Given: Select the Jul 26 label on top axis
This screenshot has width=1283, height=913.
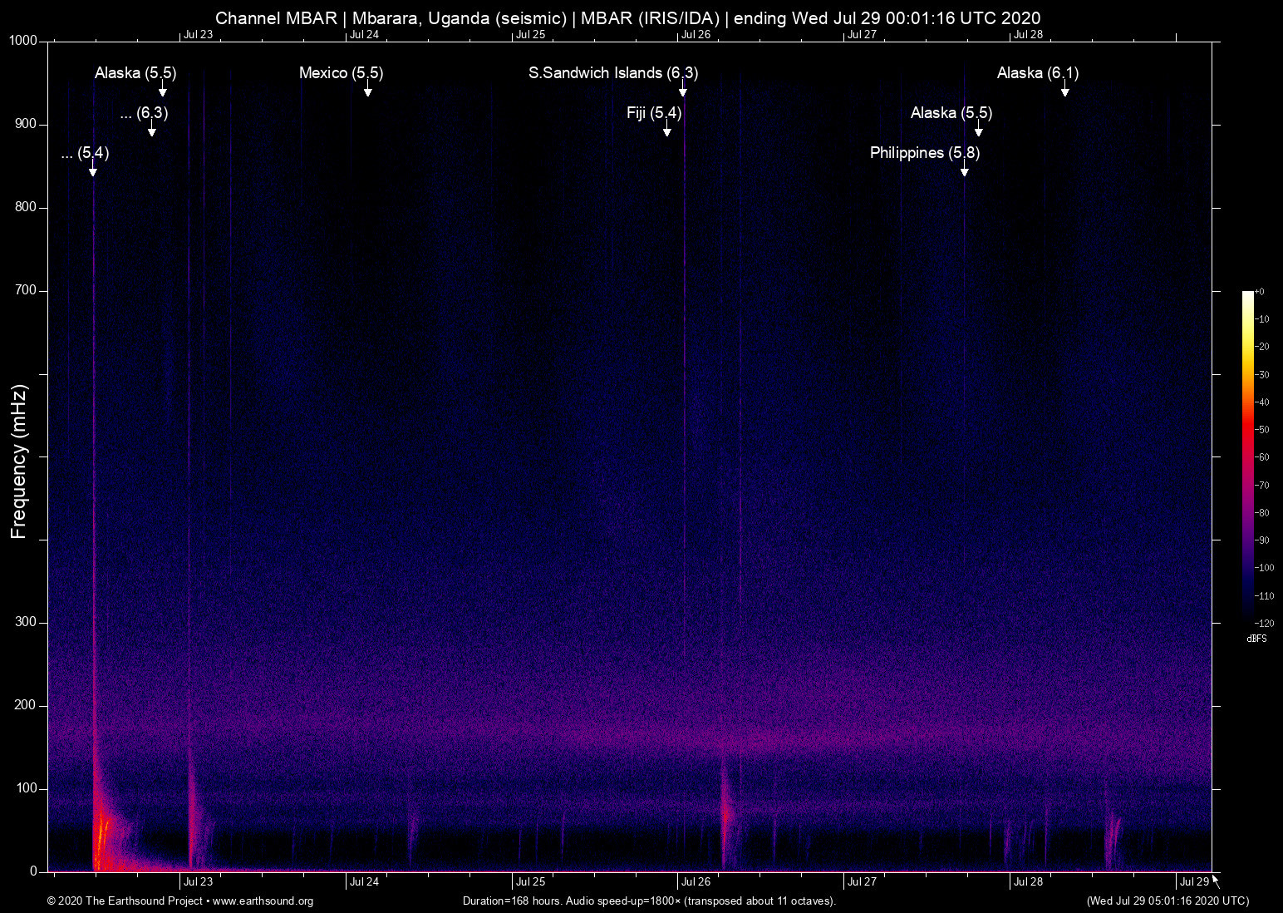Looking at the screenshot, I should (696, 35).
